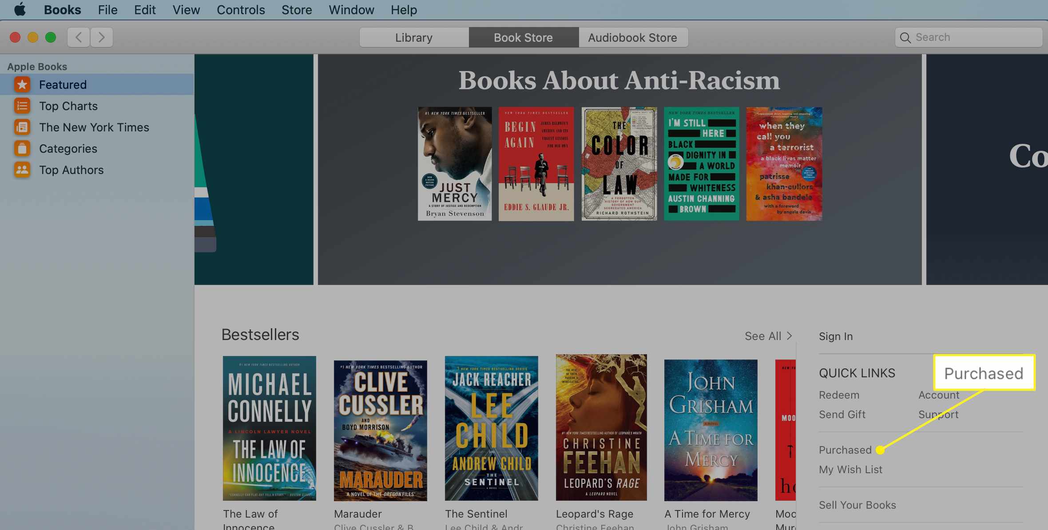
Task: Open the View menu
Action: (x=186, y=10)
